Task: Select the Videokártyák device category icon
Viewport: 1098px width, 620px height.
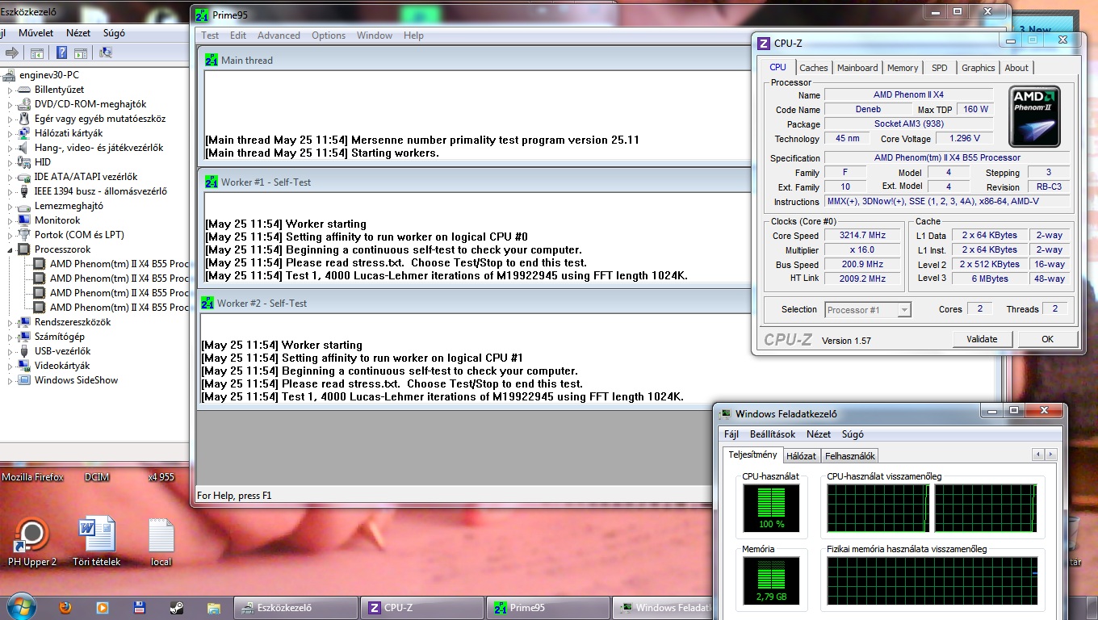Action: click(x=24, y=366)
